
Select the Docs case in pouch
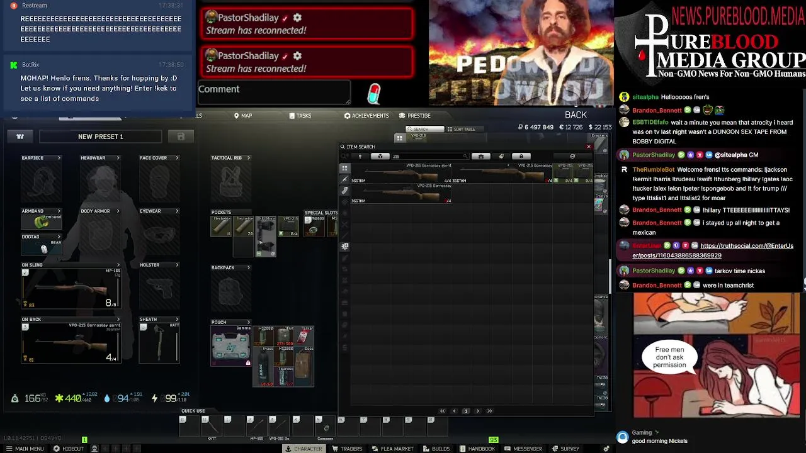point(304,366)
